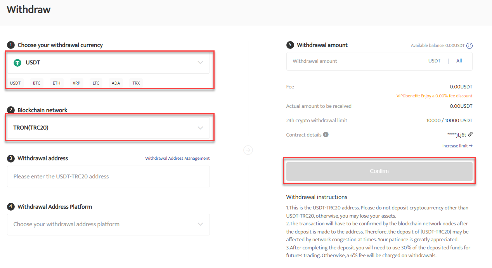Click the Increase limit link

(x=457, y=146)
